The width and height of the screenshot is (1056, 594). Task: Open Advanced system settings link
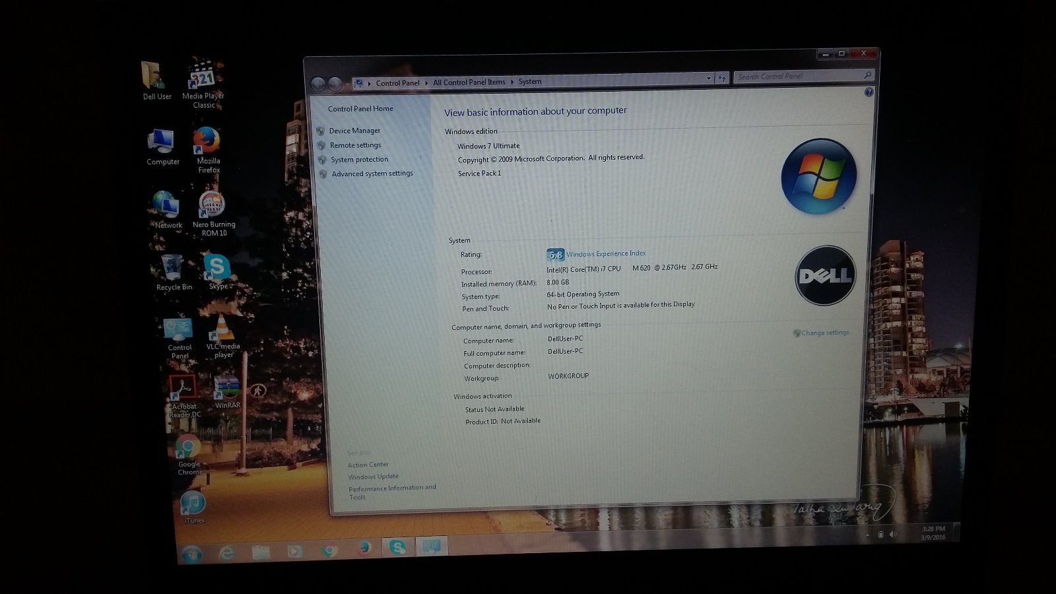coord(372,174)
